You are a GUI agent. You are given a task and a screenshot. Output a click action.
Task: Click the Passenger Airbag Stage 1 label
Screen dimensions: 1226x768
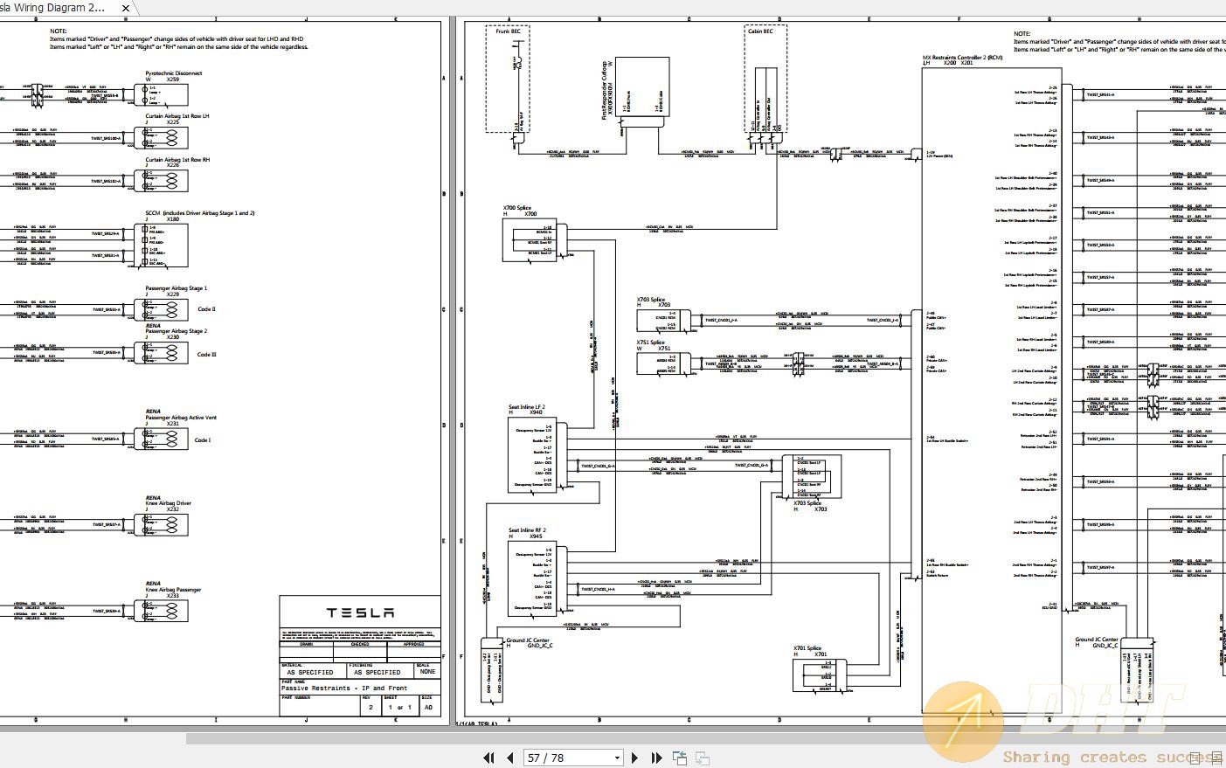coord(176,288)
